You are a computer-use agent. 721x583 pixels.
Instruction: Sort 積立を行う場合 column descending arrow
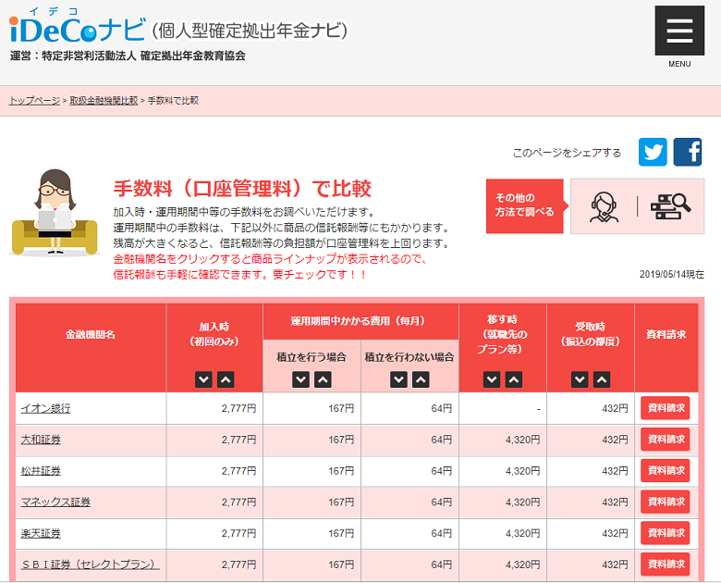300,380
